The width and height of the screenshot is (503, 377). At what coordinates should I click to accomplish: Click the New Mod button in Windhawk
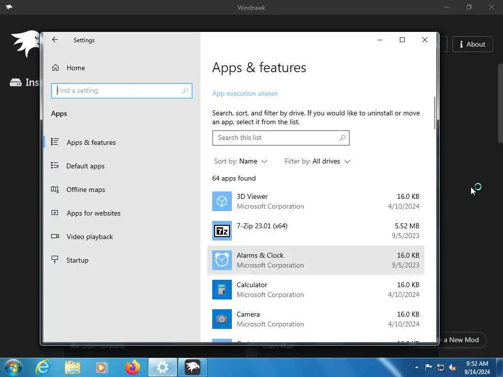tap(463, 340)
